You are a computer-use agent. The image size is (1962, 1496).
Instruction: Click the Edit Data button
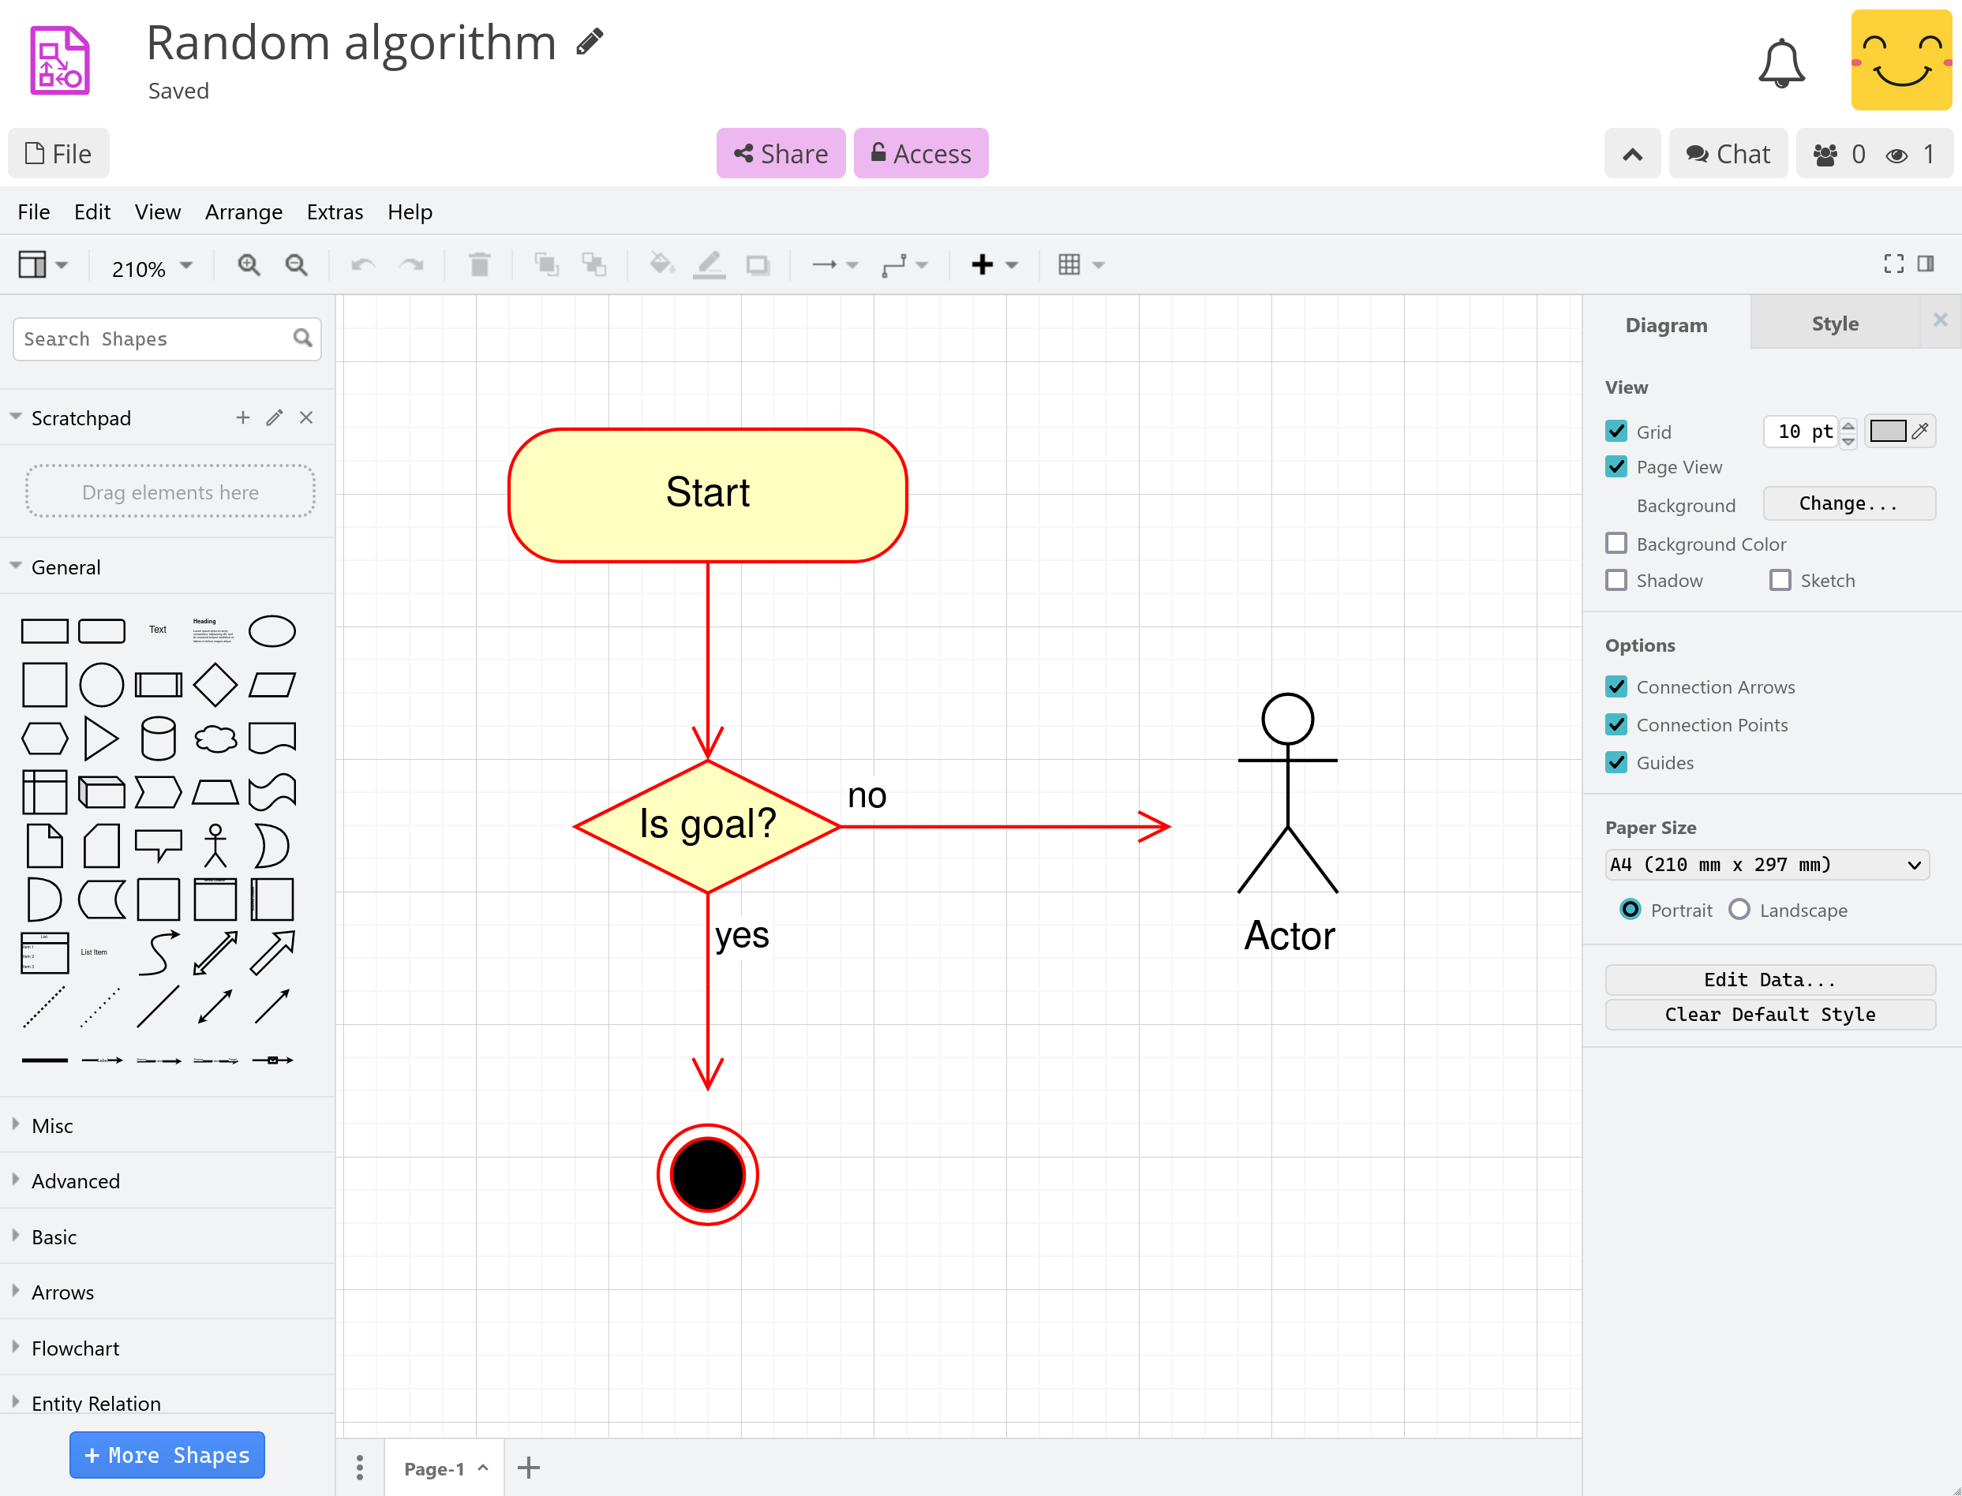(1770, 978)
